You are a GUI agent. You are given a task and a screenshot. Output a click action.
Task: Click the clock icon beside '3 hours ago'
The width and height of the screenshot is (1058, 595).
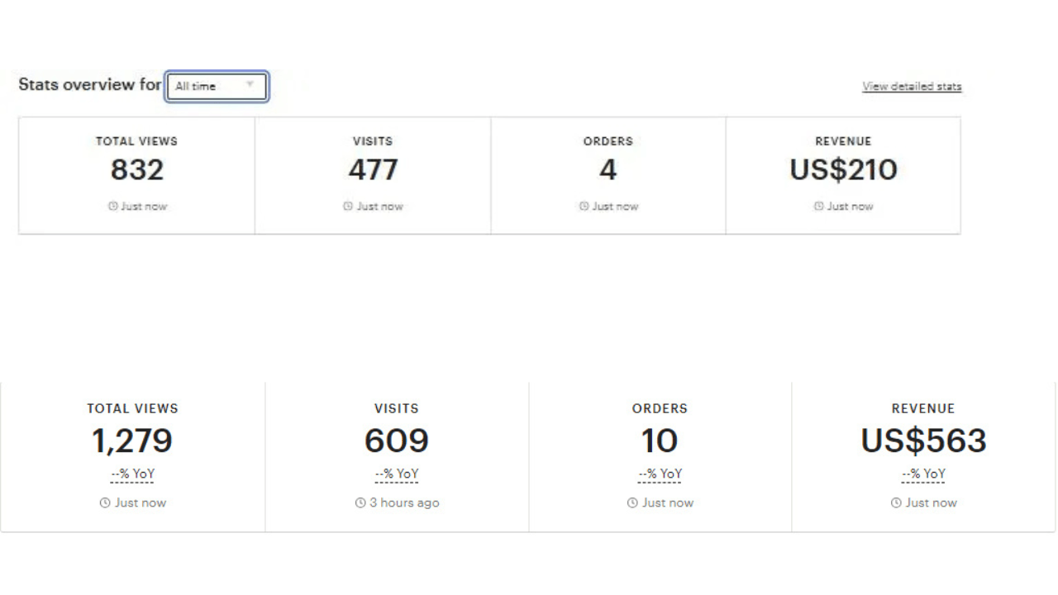[360, 502]
